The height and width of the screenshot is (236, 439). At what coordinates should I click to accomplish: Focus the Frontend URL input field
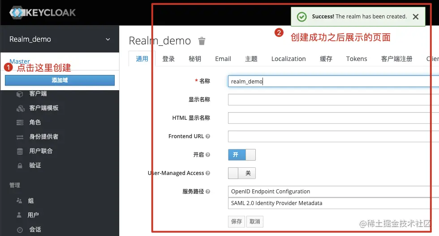pos(333,136)
